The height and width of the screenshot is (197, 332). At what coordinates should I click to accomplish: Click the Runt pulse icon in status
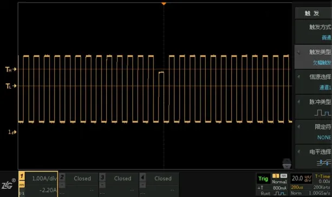pyautogui.click(x=279, y=193)
